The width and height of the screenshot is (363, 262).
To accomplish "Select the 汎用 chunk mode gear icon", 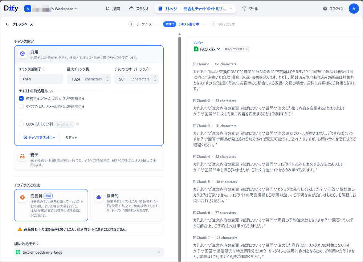I will pos(23,54).
